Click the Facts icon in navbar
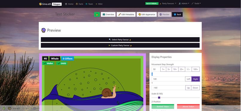The width and height of the screenshot is (241, 111). tap(77, 4)
